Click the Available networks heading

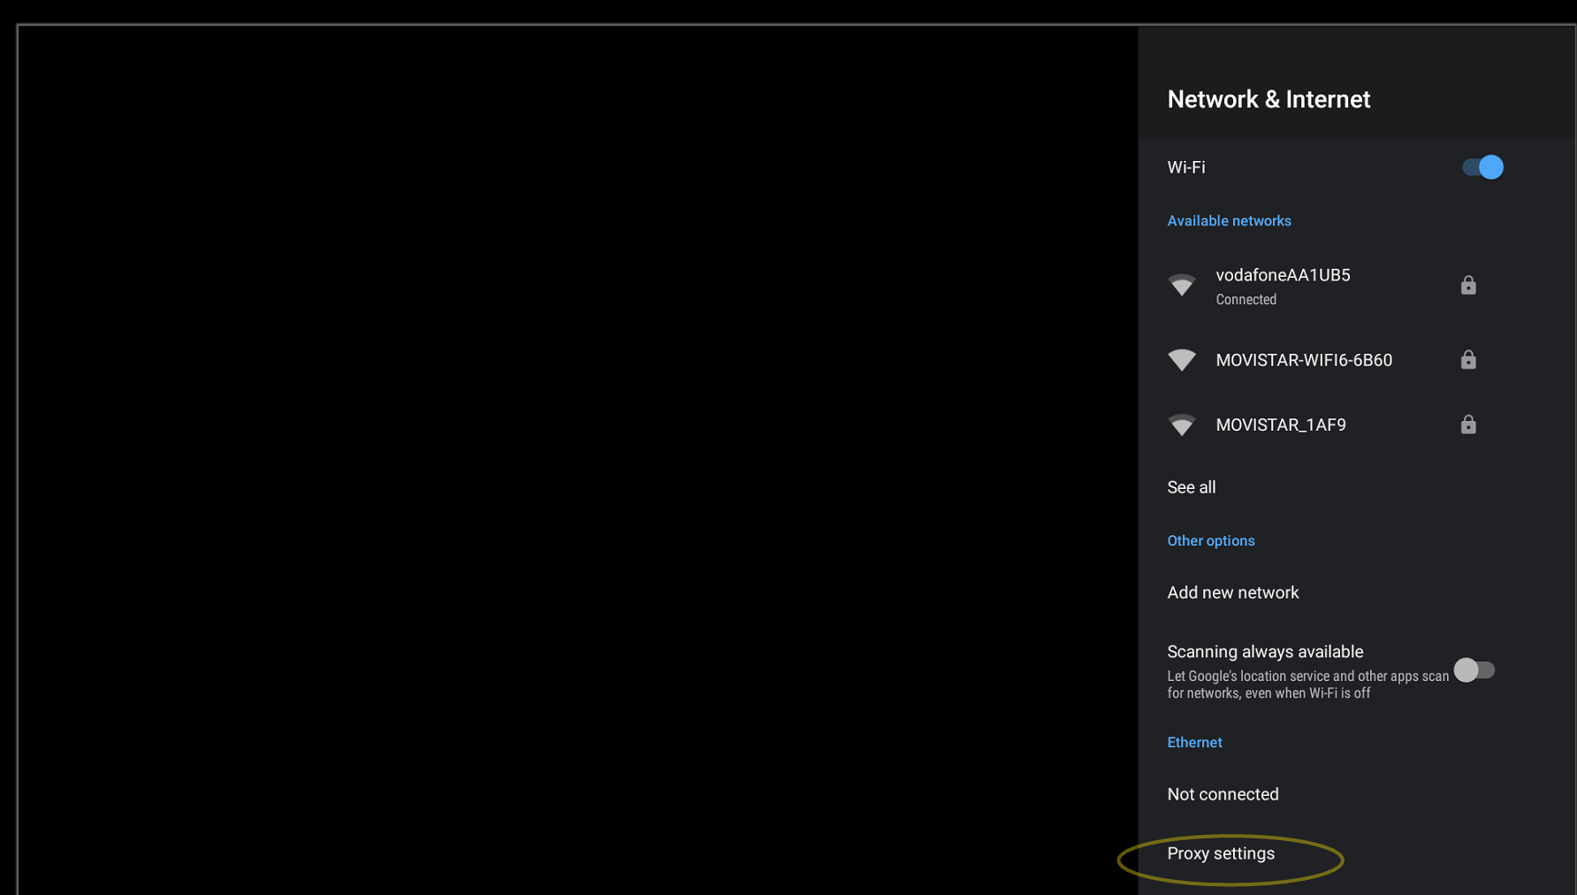(1229, 221)
